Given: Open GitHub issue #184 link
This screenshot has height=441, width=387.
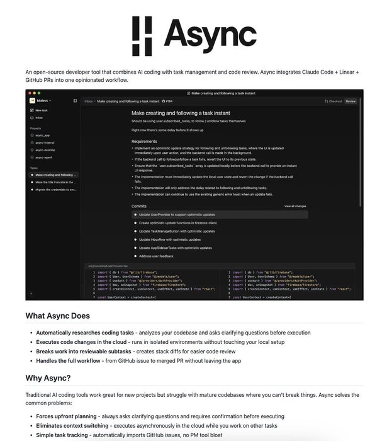Looking at the screenshot, I should click(x=167, y=101).
